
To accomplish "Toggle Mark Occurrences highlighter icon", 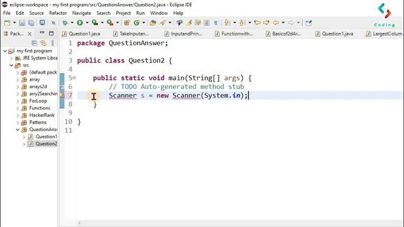I will 189,23.
